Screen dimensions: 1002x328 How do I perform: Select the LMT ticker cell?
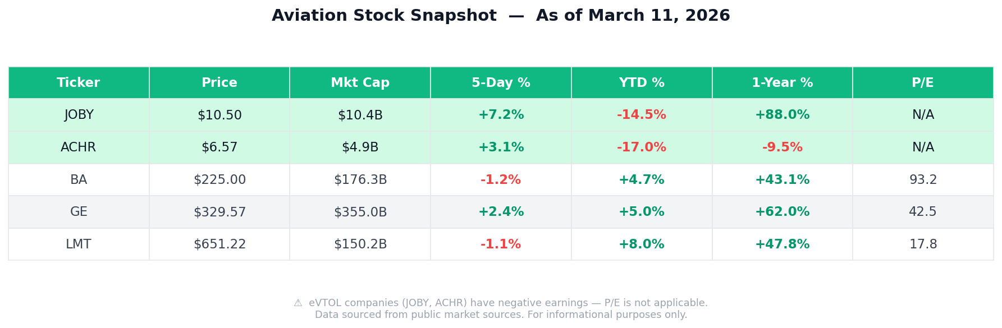tap(79, 244)
